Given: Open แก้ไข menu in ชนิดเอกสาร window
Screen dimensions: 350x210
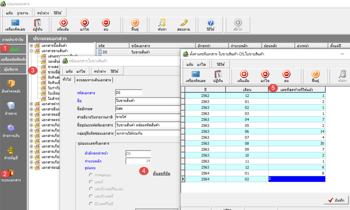Looking at the screenshot, I should [x=81, y=71].
